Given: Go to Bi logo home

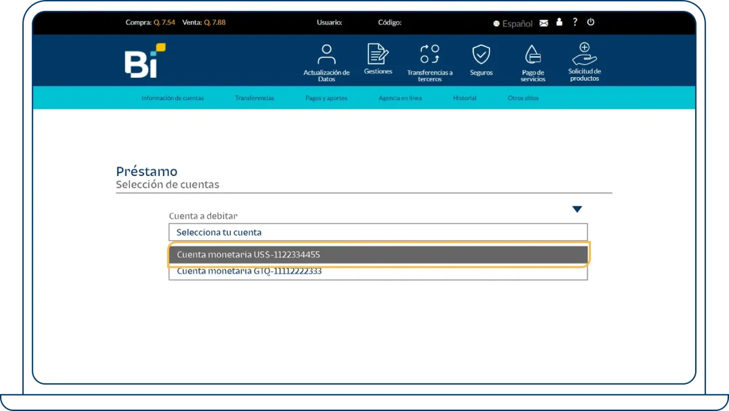Looking at the screenshot, I should (x=145, y=61).
